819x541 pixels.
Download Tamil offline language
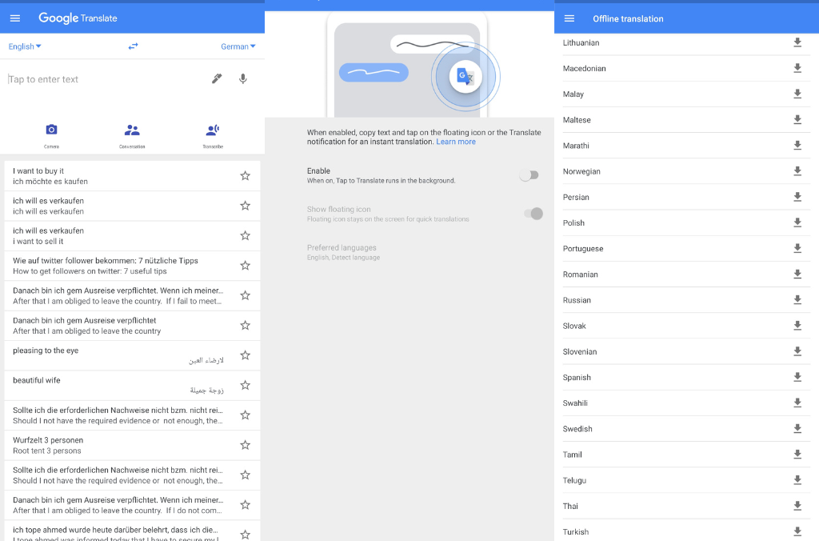tap(797, 455)
